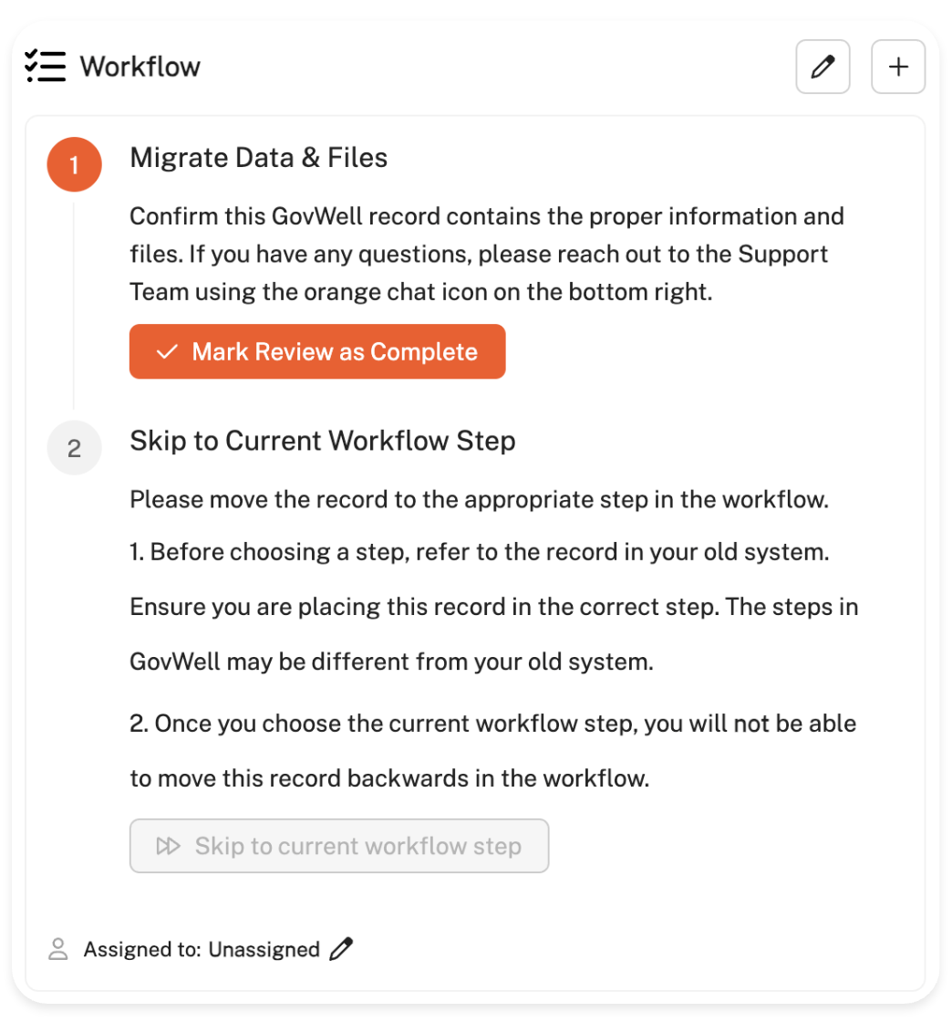Click the Workflow panel title
This screenshot has height=1022, width=952.
pyautogui.click(x=140, y=67)
